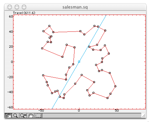Image resolution: width=149 pixels, height=122 pixels.
Task: Click the 20 label on vertical axis
Action: click(11, 47)
